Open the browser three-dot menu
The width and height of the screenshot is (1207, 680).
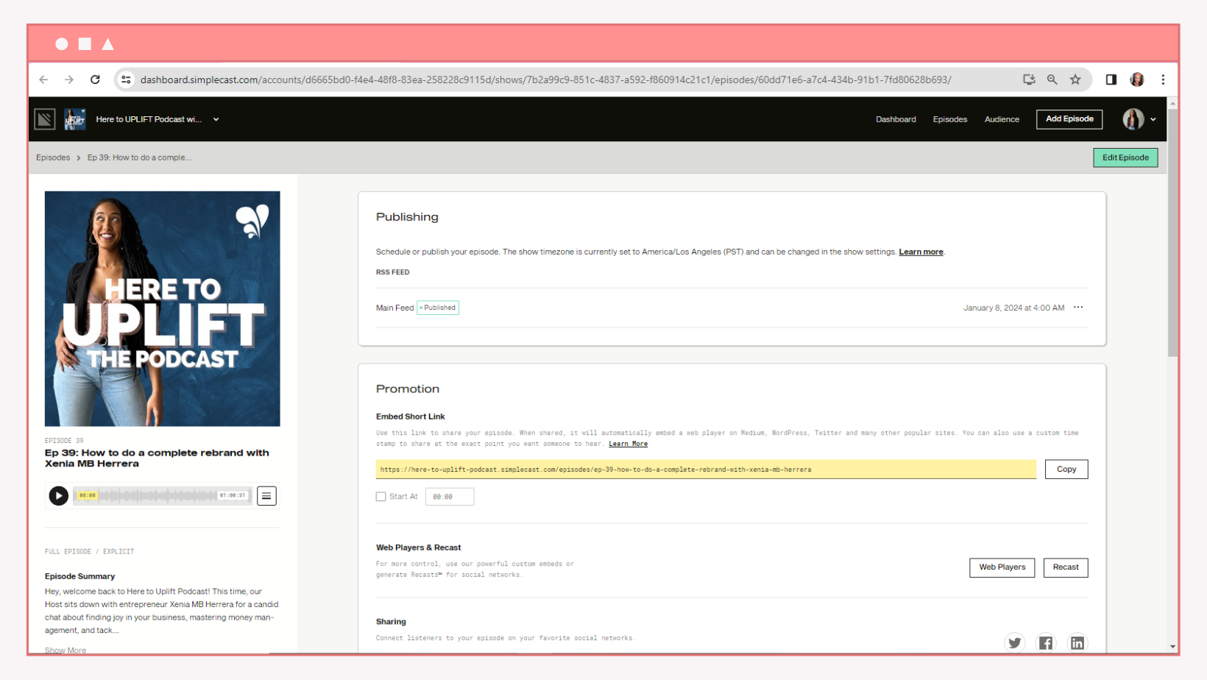[1163, 79]
